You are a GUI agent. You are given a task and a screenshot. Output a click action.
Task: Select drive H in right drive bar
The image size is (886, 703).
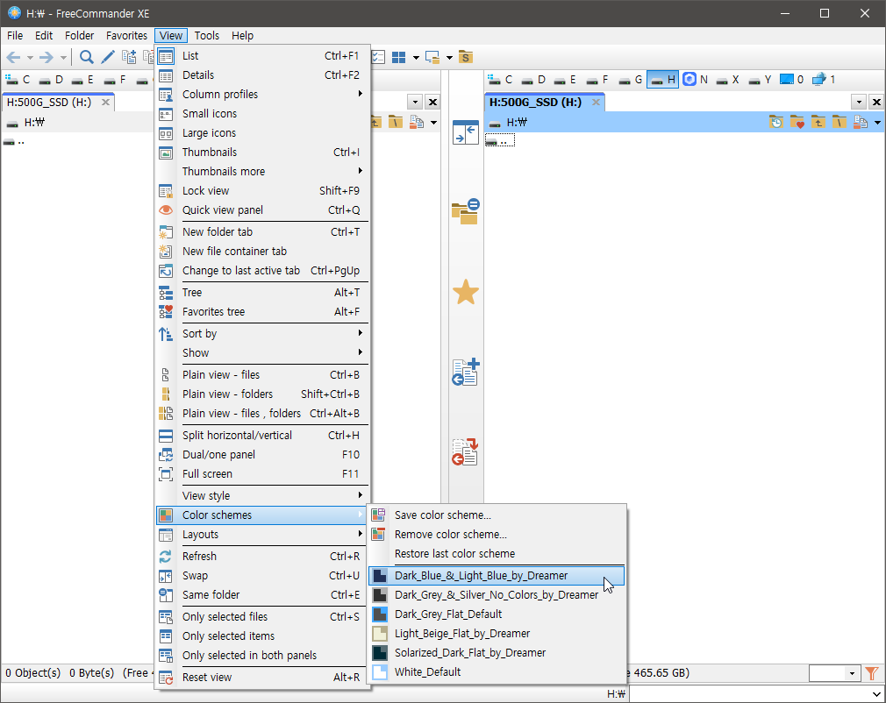pyautogui.click(x=662, y=80)
